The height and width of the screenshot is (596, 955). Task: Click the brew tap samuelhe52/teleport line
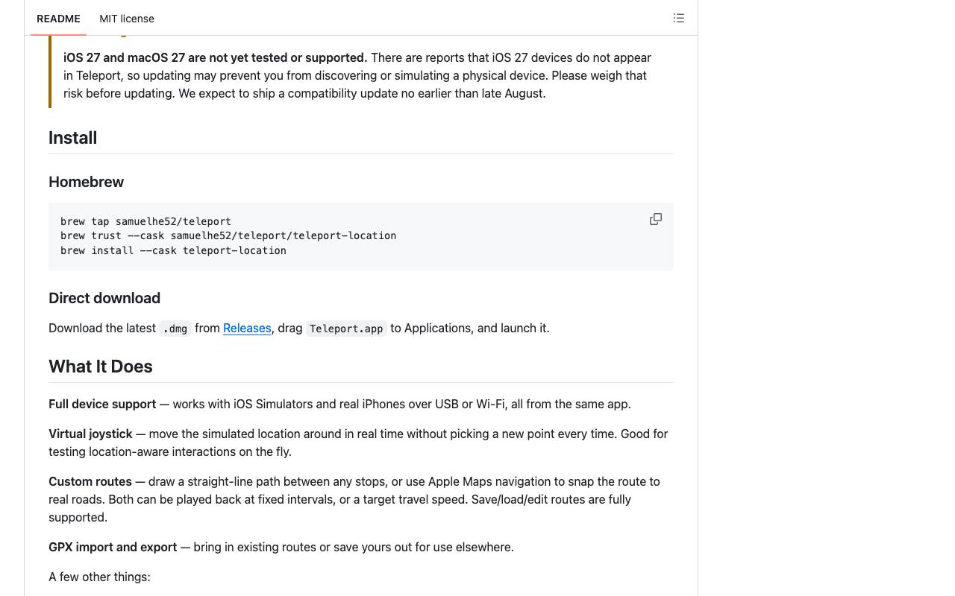(146, 221)
